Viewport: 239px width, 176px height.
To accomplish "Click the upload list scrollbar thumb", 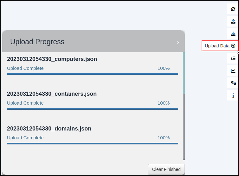I will coord(184,73).
